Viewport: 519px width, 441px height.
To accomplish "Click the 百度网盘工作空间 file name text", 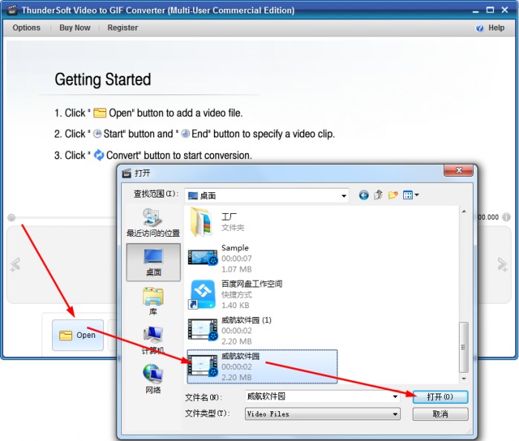I will 252,284.
